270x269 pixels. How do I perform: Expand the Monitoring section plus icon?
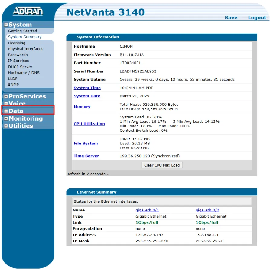6,118
